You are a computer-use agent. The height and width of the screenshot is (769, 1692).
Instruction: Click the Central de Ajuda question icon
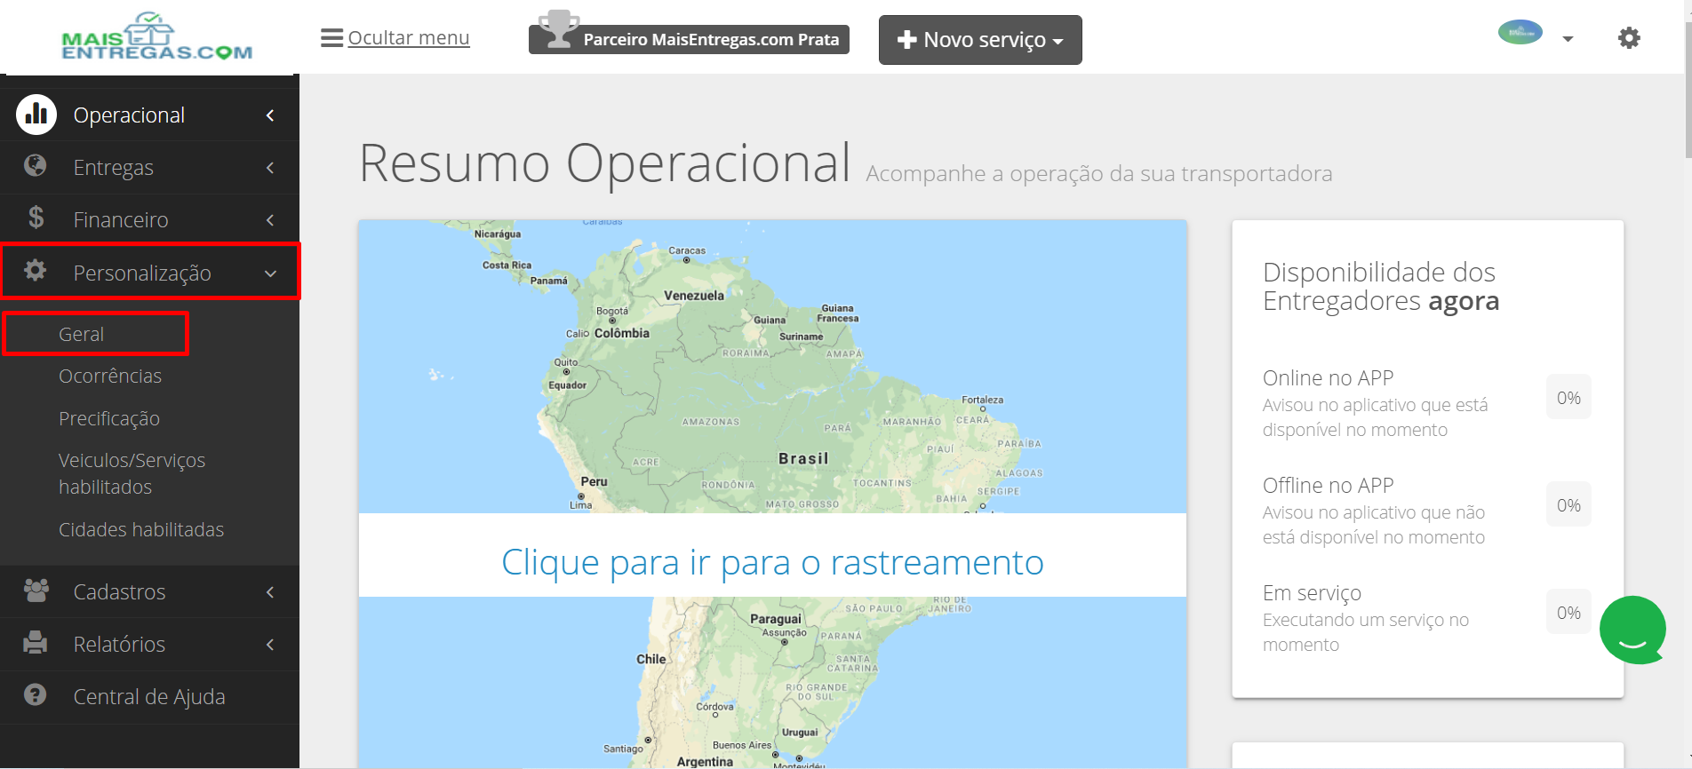click(36, 694)
